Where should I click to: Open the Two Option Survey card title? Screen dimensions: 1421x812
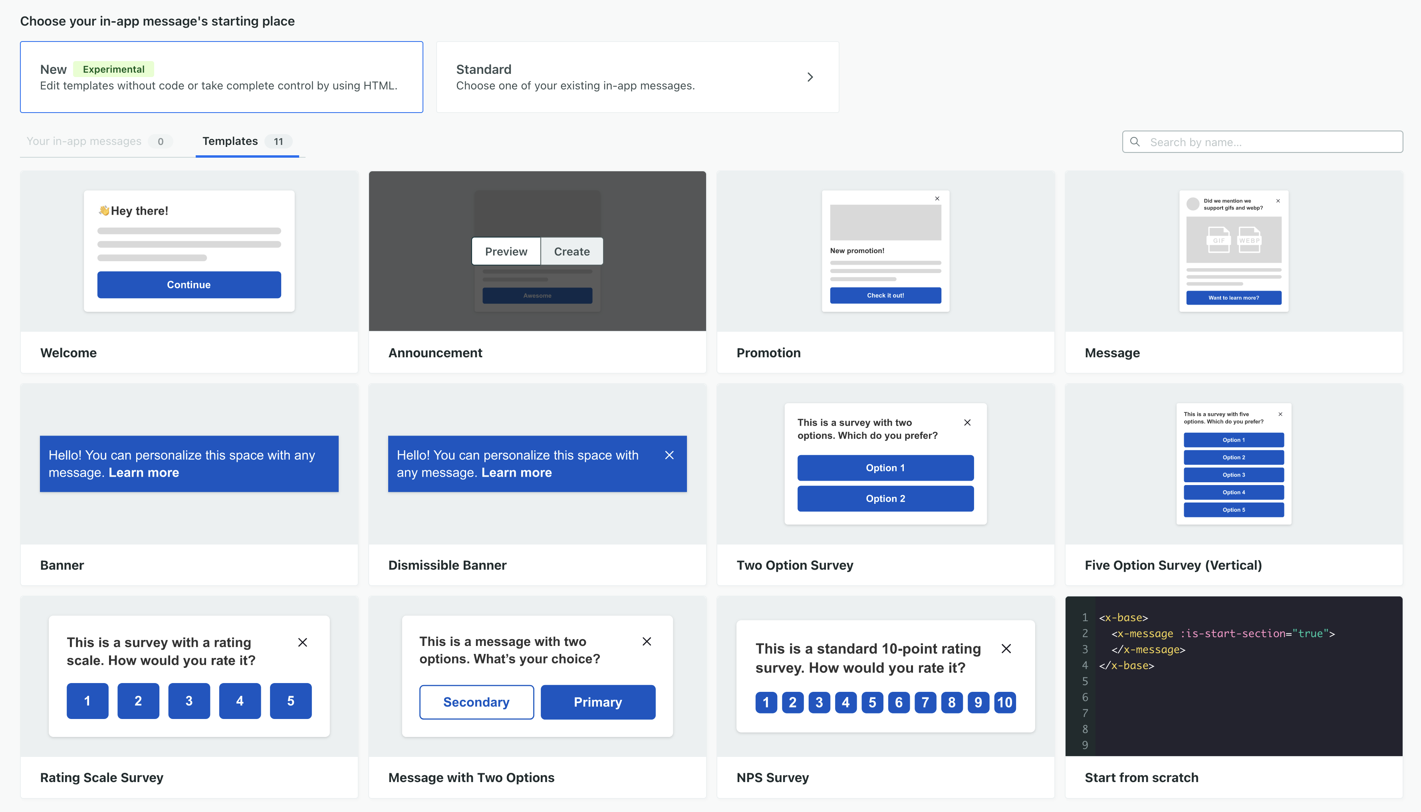795,566
